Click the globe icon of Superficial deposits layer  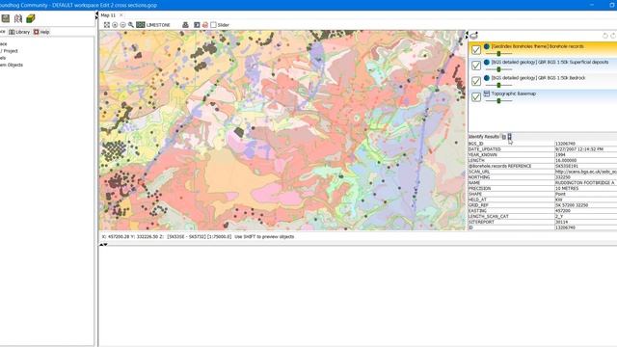click(487, 62)
